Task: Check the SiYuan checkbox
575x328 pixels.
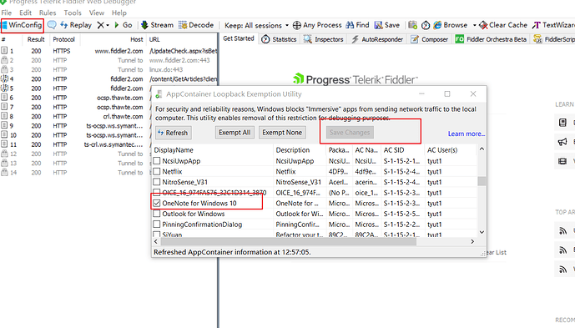Action: (157, 234)
